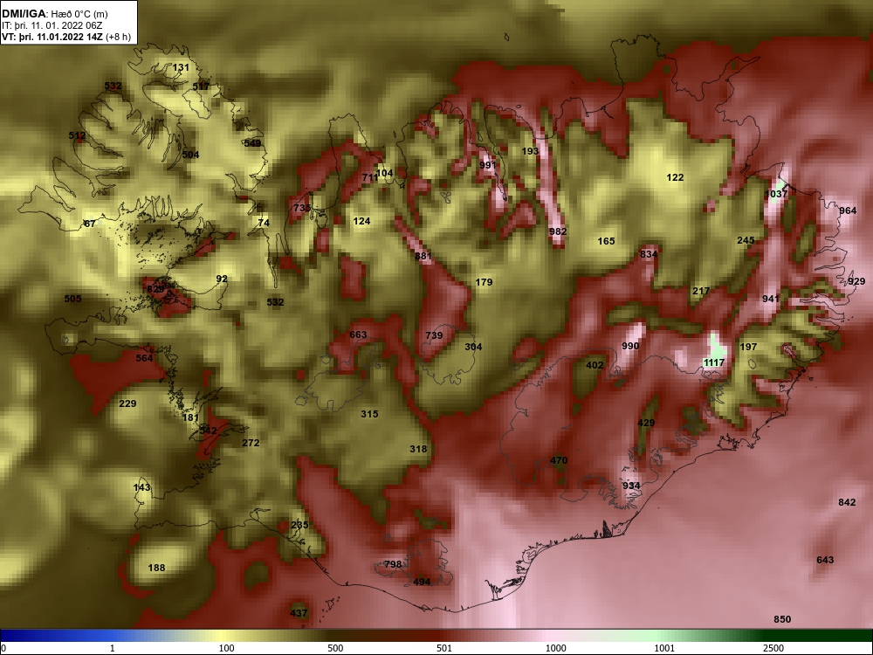Click the 798 value on the map

(393, 564)
